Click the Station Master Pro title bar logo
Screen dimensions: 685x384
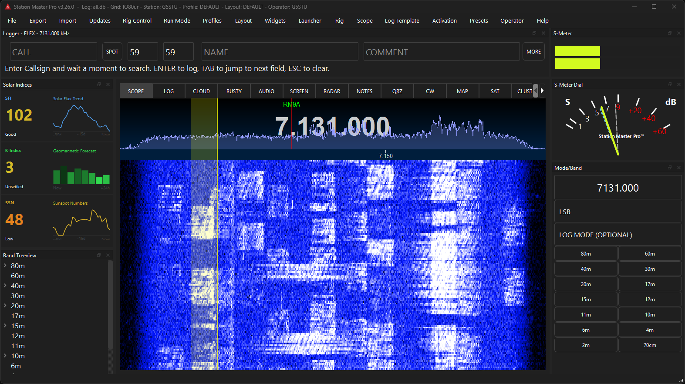click(7, 7)
